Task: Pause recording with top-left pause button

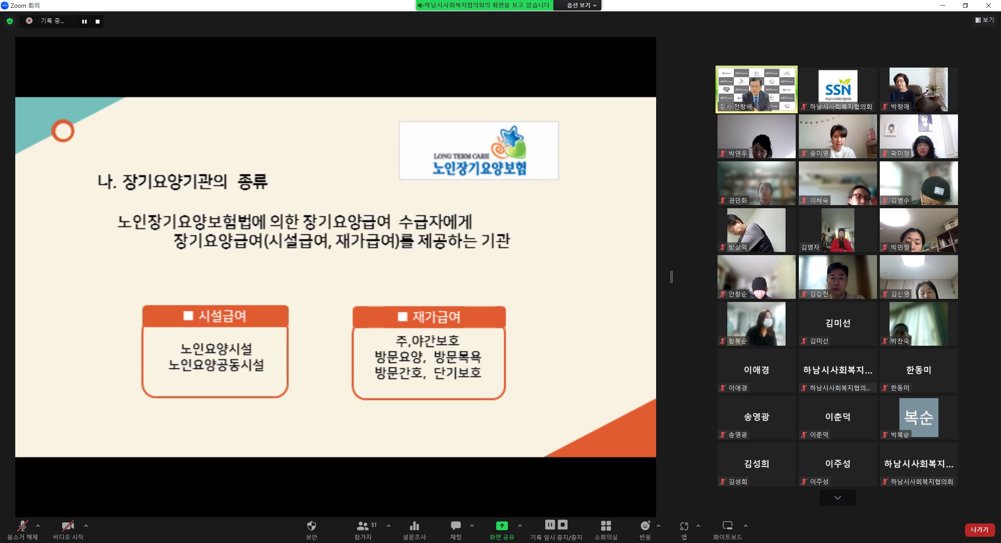Action: (x=84, y=21)
